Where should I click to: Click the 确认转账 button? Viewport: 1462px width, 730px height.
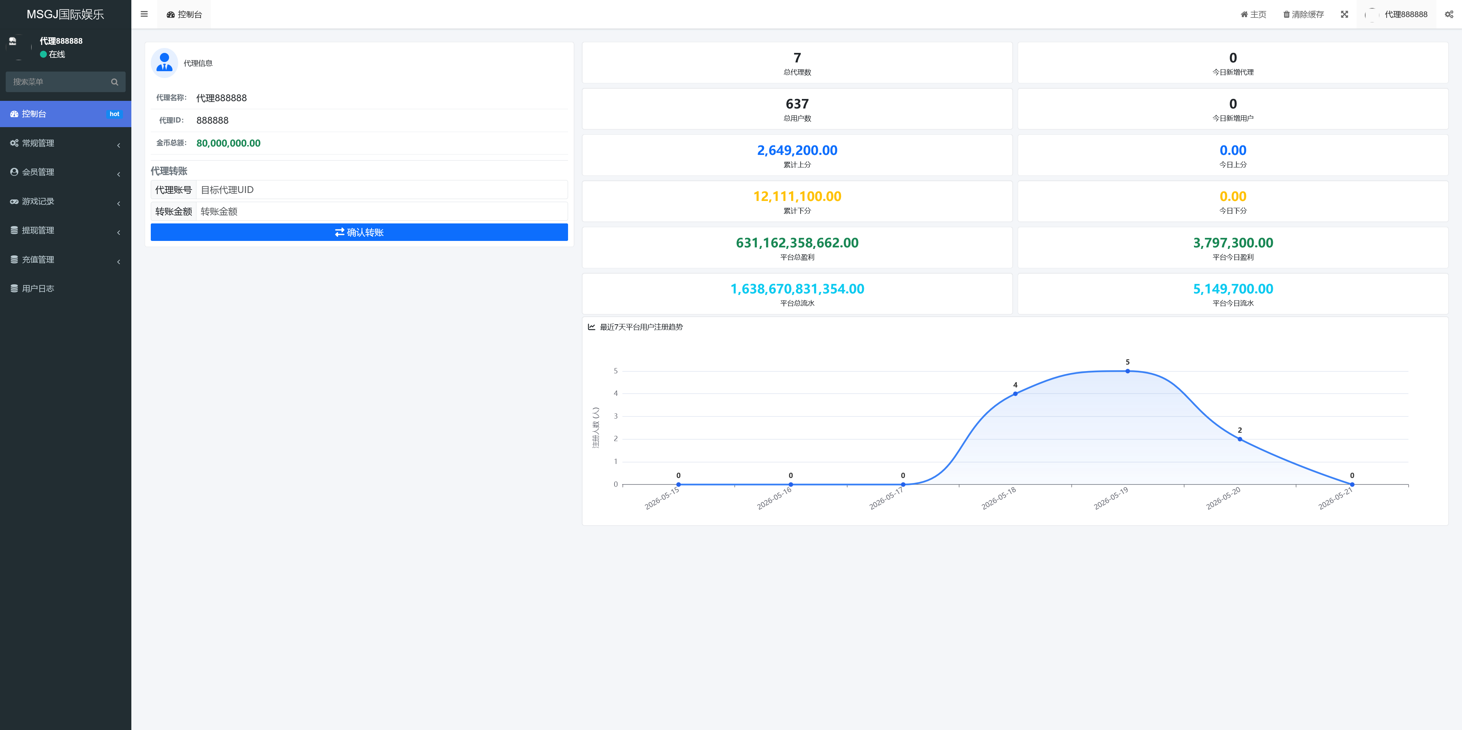click(x=359, y=232)
